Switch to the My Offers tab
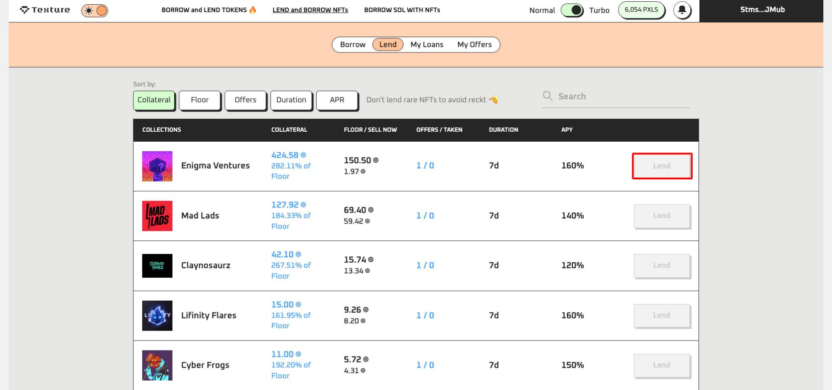The width and height of the screenshot is (832, 390). 474,45
